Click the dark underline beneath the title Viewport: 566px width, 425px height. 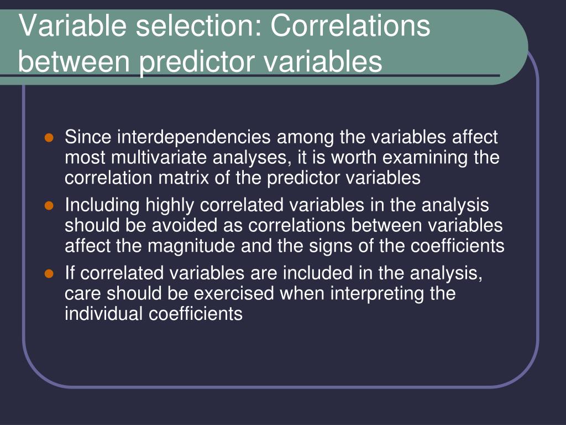[250, 76]
